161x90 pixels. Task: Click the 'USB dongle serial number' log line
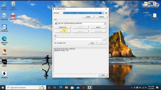pyautogui.click(x=64, y=49)
